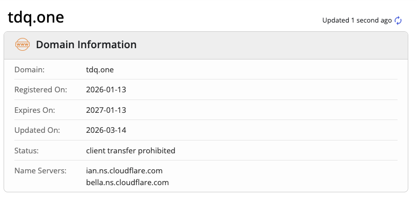Select the tdq.one domain value
Viewport: 417px width, 200px height.
pos(100,70)
